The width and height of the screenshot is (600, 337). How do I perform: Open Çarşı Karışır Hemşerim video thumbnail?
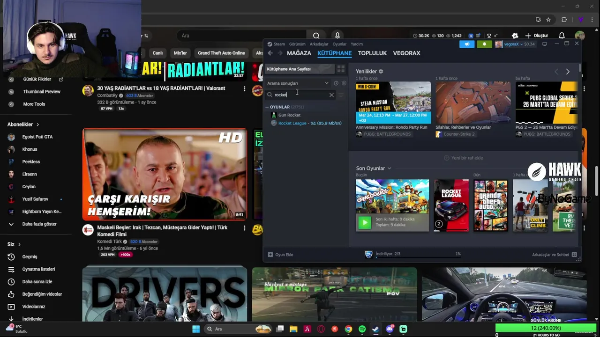coord(165,174)
